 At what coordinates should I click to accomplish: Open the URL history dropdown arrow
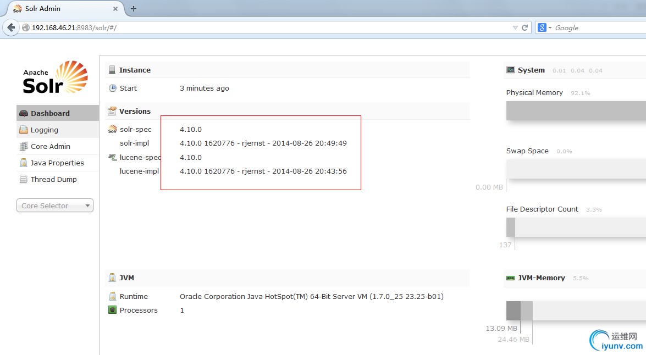[515, 27]
